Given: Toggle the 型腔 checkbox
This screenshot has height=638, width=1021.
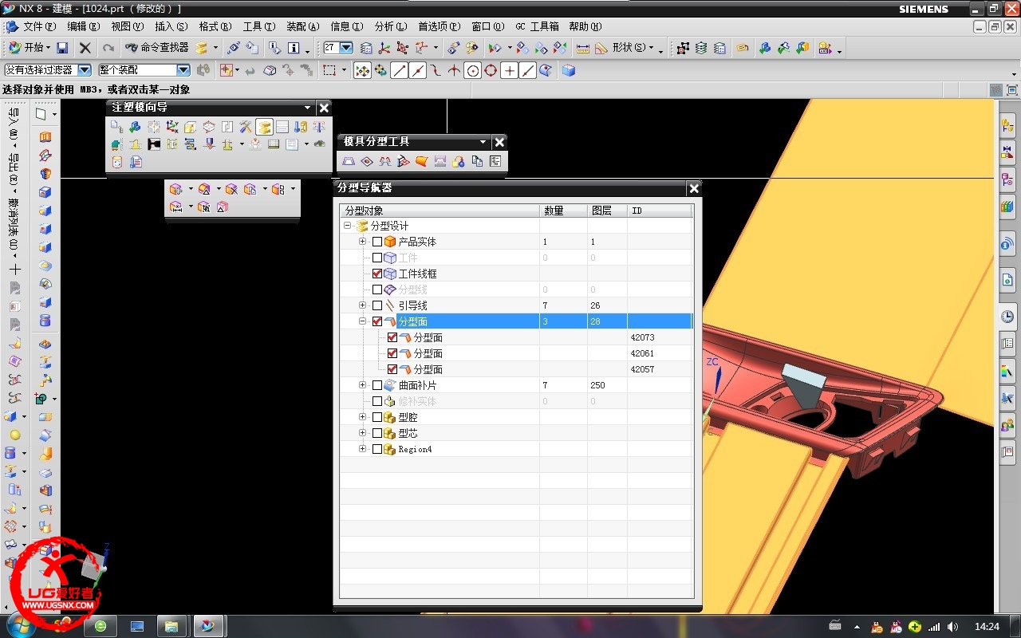Looking at the screenshot, I should click(377, 417).
